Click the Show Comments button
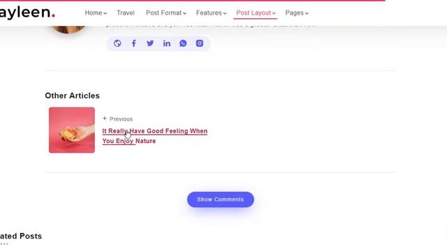The height and width of the screenshot is (251, 447). (221, 199)
